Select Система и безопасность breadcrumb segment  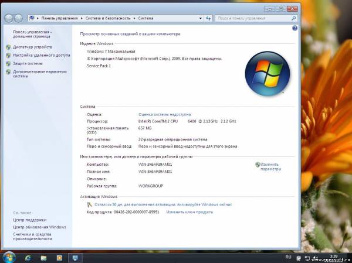(108, 18)
